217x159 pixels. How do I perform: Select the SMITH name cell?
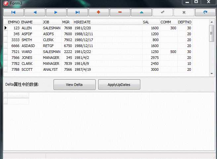[31, 40]
